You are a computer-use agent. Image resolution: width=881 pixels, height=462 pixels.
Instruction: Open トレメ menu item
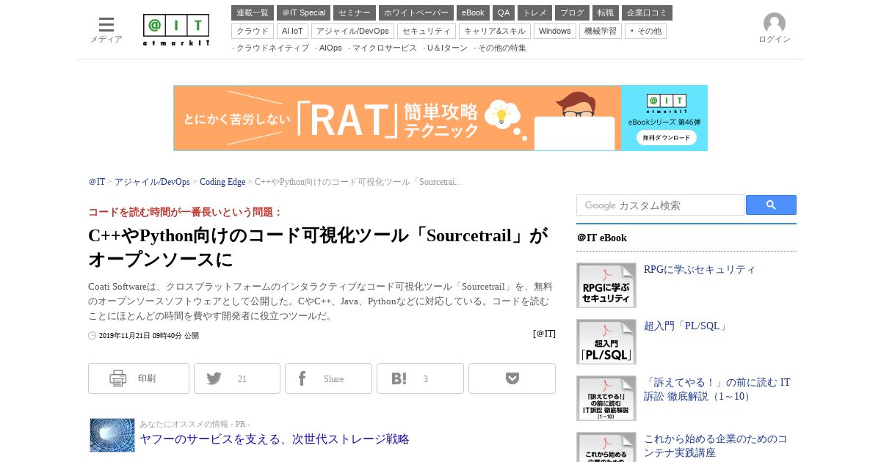click(x=534, y=12)
